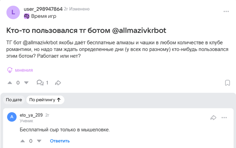Sort comments with "По дате" tab
Viewport: 236px width, 148px height.
coord(14,100)
